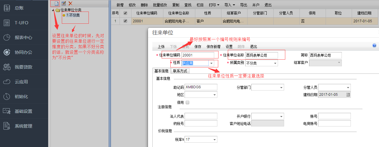
Task: Open the 建档日期 calendar picker icon
Action: pos(348,95)
